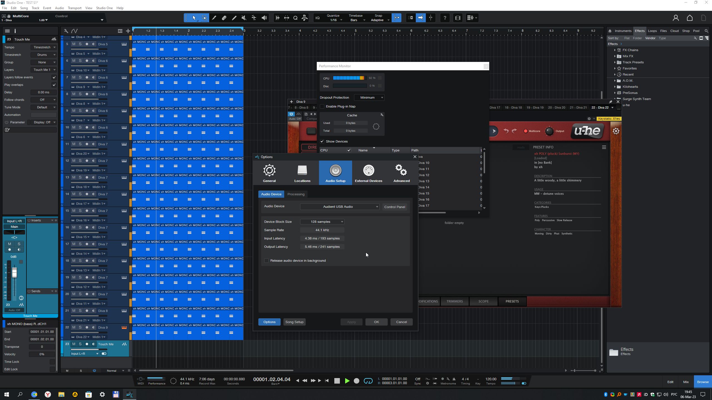Open Chrome from the Windows taskbar
Viewport: 712px width, 400px height.
[34, 394]
